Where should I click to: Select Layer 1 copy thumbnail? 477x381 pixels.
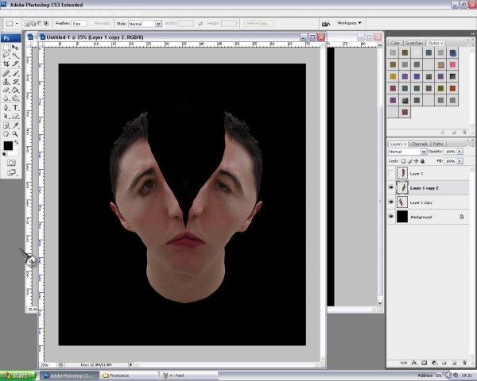coord(402,202)
